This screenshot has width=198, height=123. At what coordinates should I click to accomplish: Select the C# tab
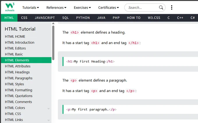coord(192,18)
